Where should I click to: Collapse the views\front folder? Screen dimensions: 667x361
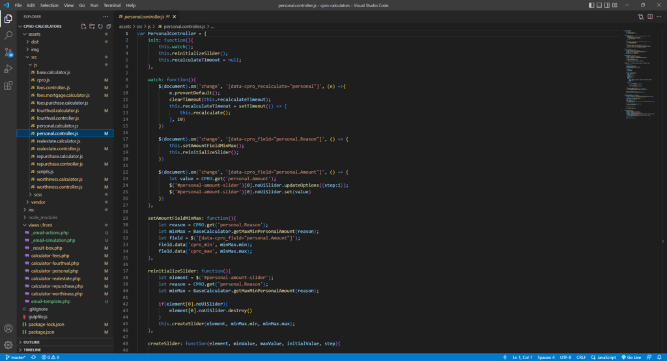25,225
